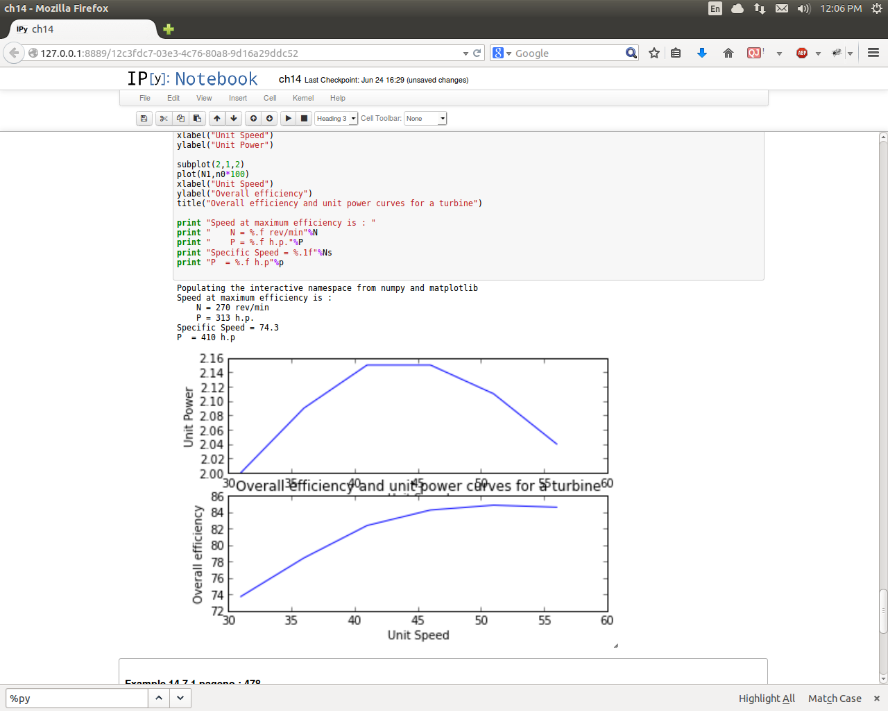888x711 pixels.
Task: Run the cell with the play button
Action: coord(288,119)
